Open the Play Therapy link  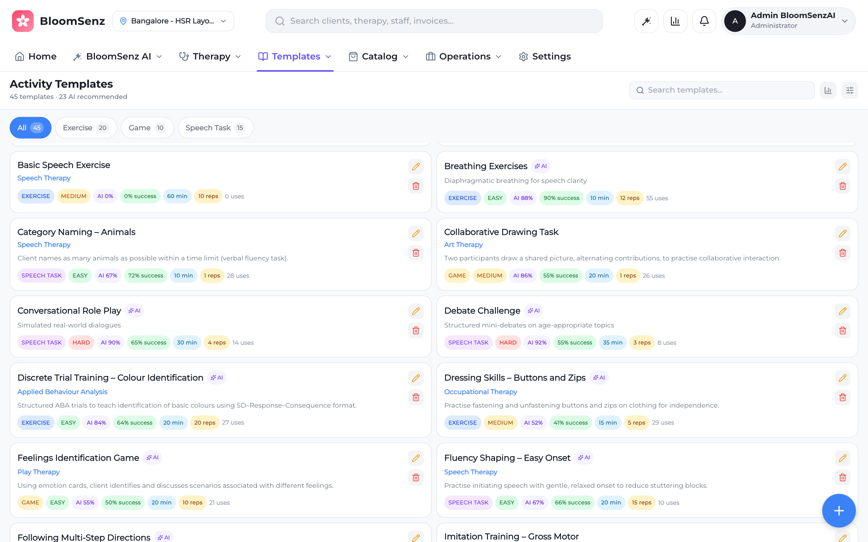38,472
